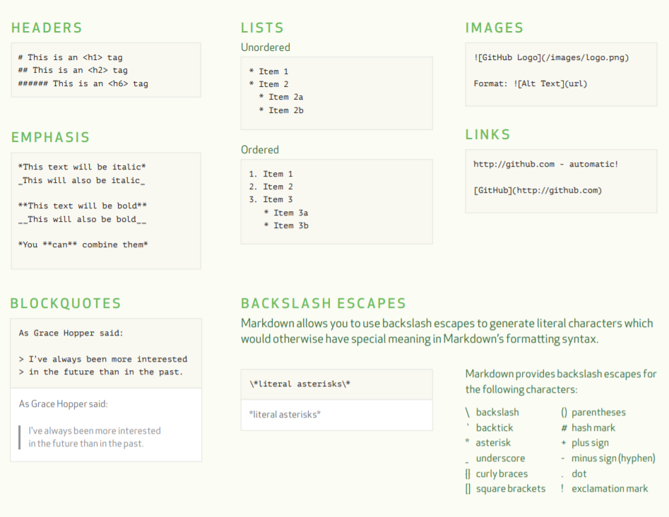Click the GitHub Logo image syntax line

[551, 57]
